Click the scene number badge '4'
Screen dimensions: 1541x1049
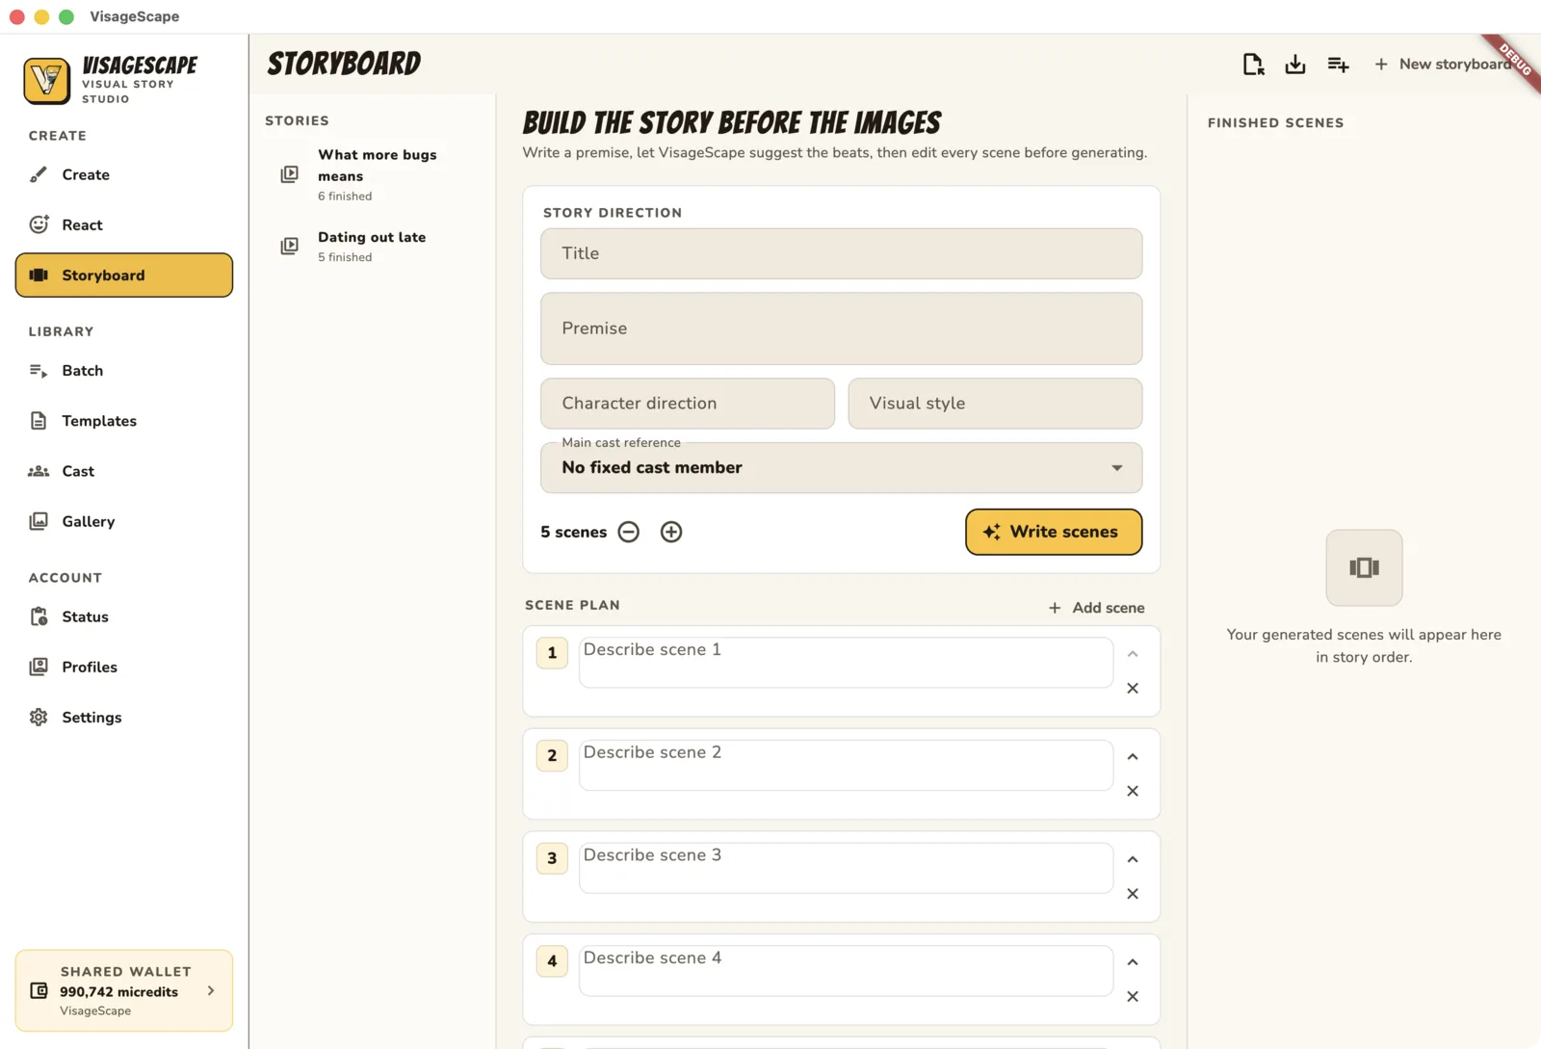[x=552, y=961]
